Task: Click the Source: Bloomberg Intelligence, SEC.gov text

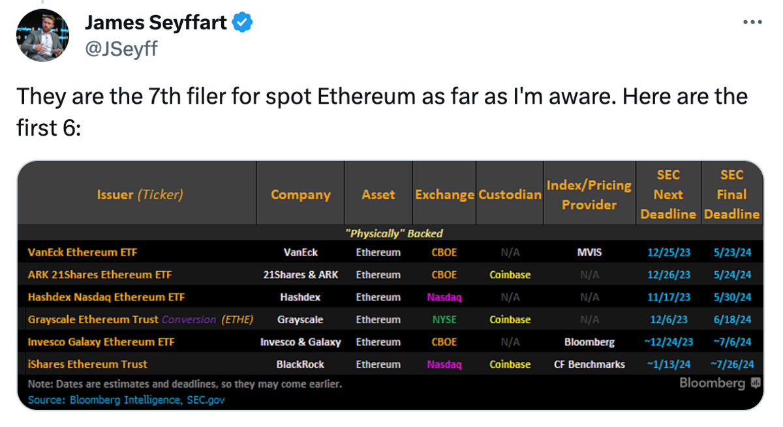Action: coord(126,400)
